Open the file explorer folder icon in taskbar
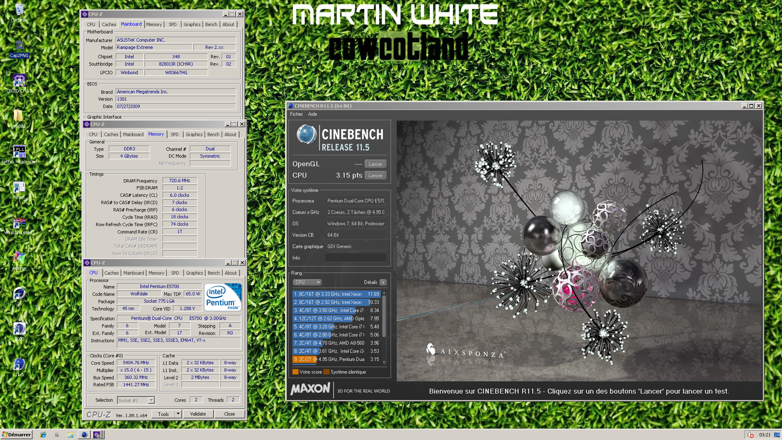 coord(70,435)
